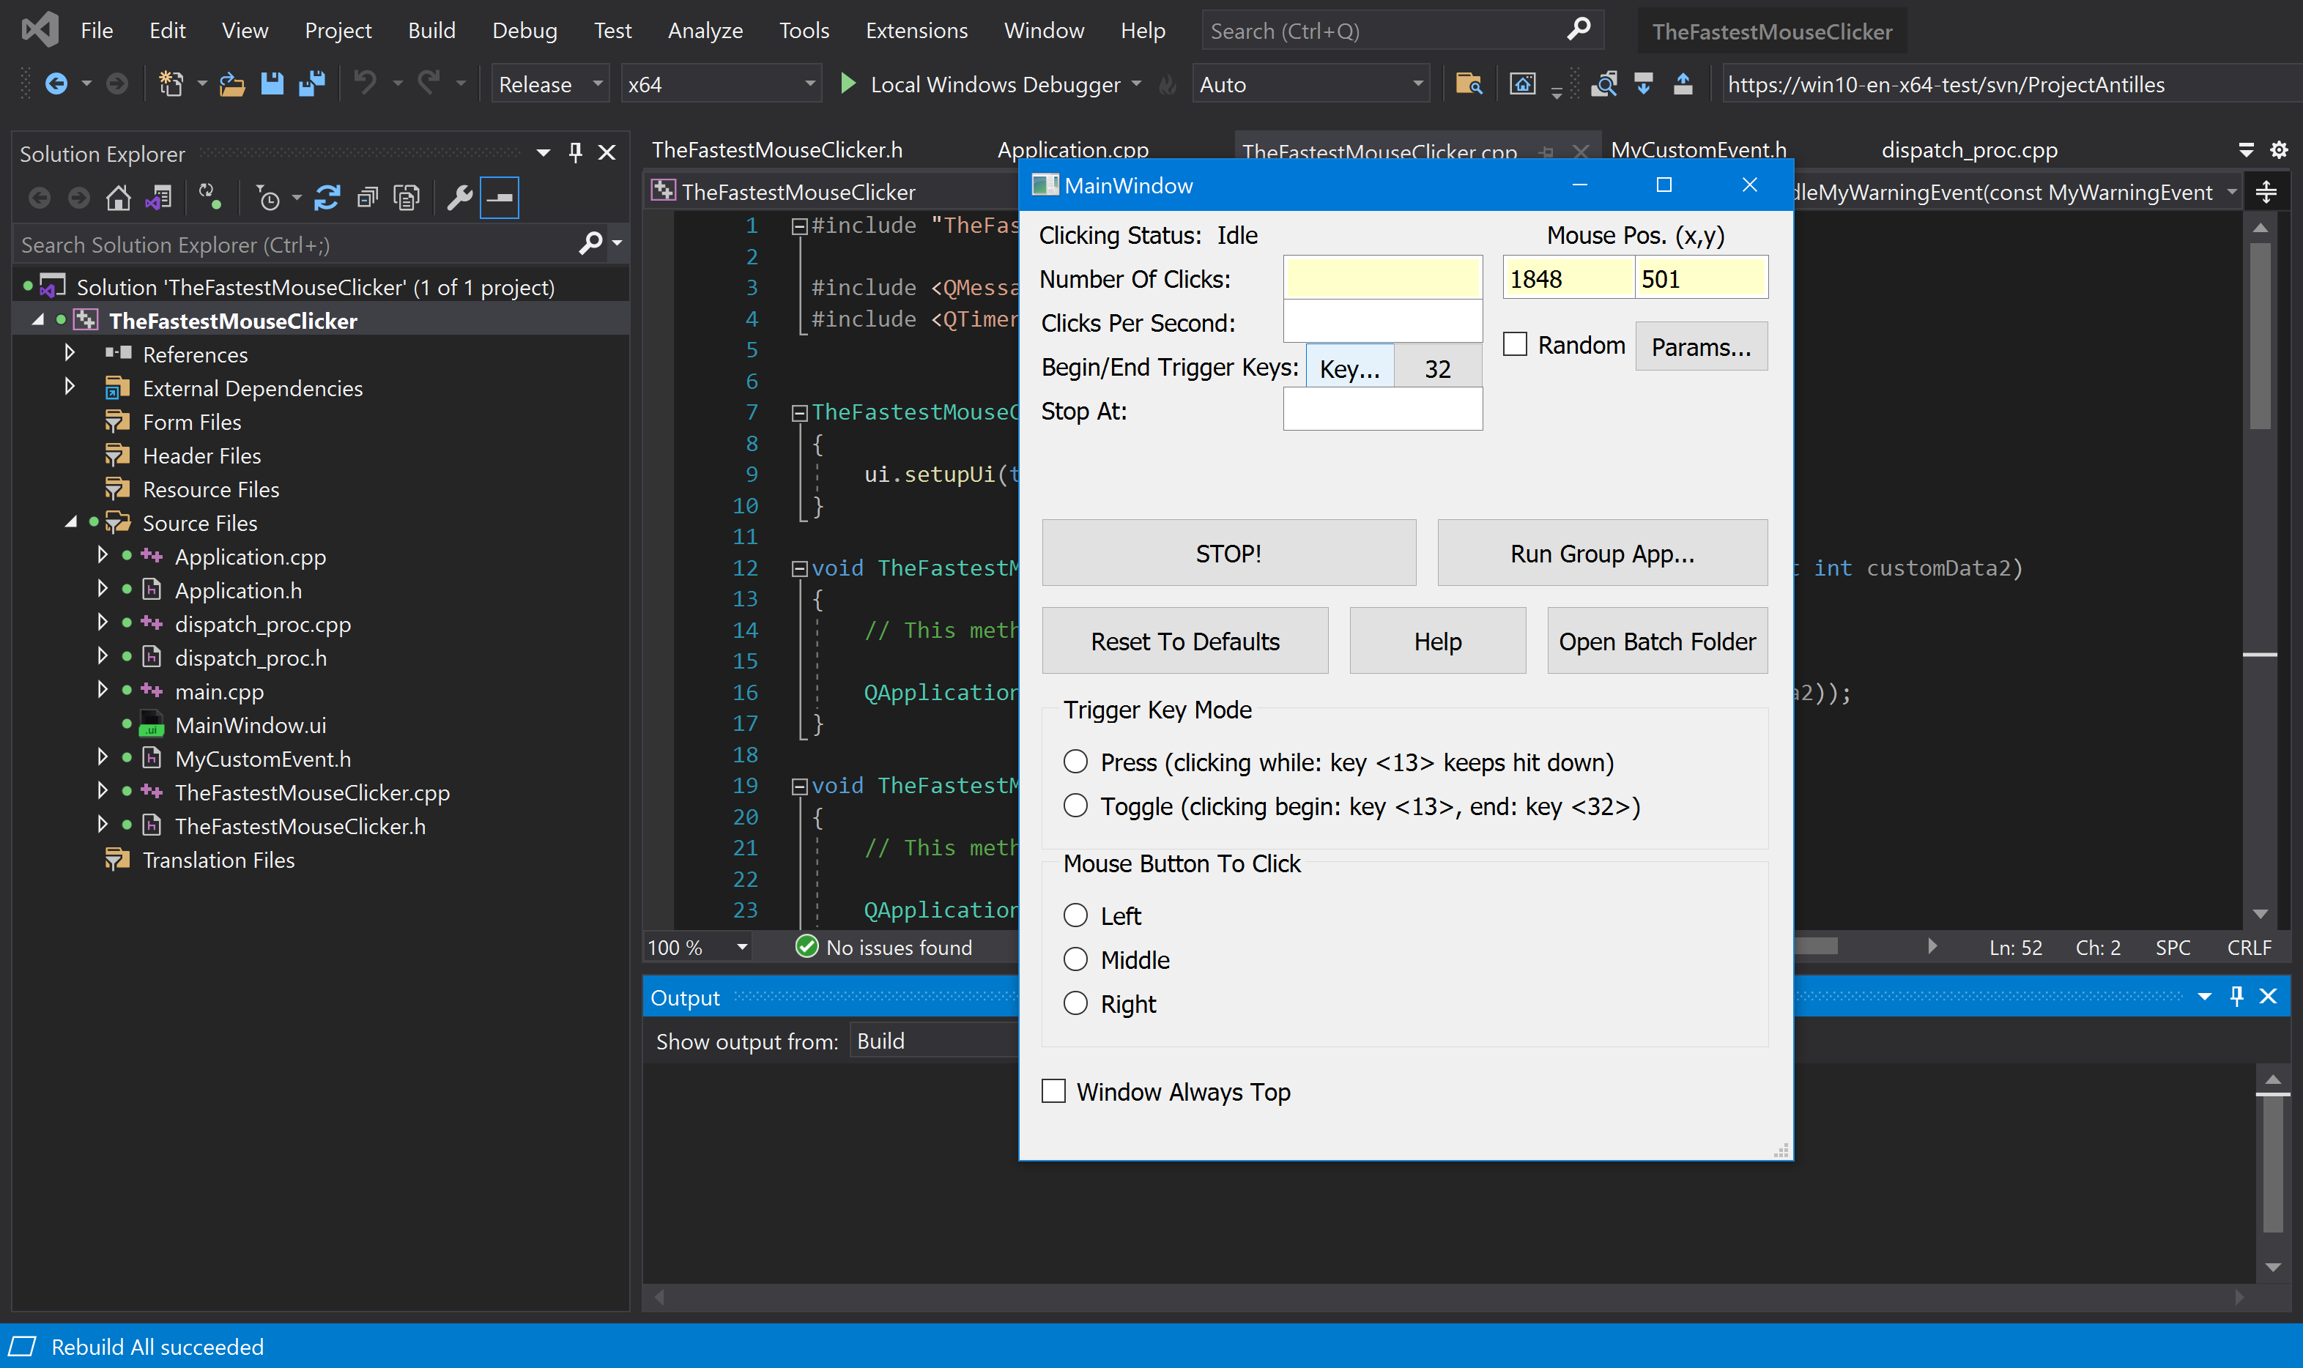Image resolution: width=2303 pixels, height=1368 pixels.
Task: Enable the Random checkbox in MainWindow
Action: (1513, 343)
